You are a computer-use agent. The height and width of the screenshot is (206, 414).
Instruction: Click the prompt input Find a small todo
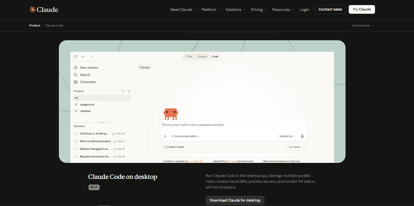234,125
